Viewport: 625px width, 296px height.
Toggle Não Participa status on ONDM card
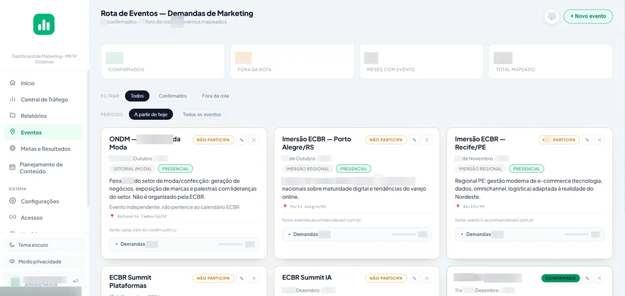point(213,140)
